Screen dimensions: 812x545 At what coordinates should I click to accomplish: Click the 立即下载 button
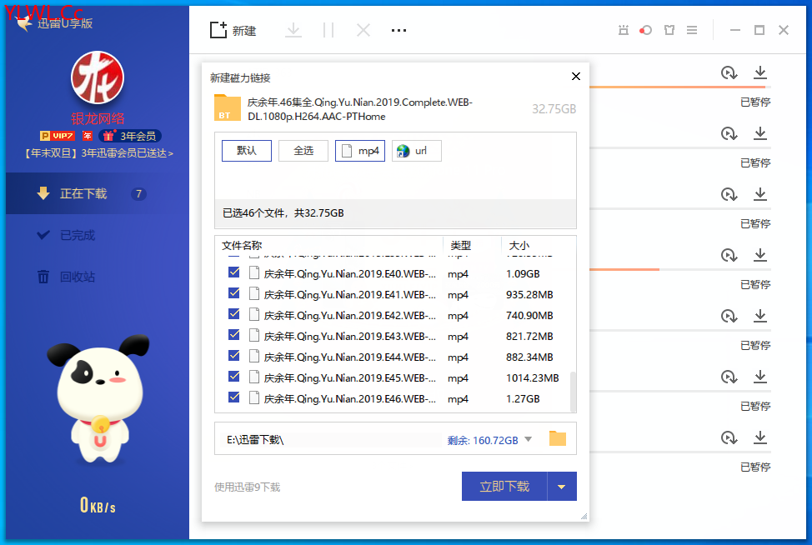pos(504,487)
